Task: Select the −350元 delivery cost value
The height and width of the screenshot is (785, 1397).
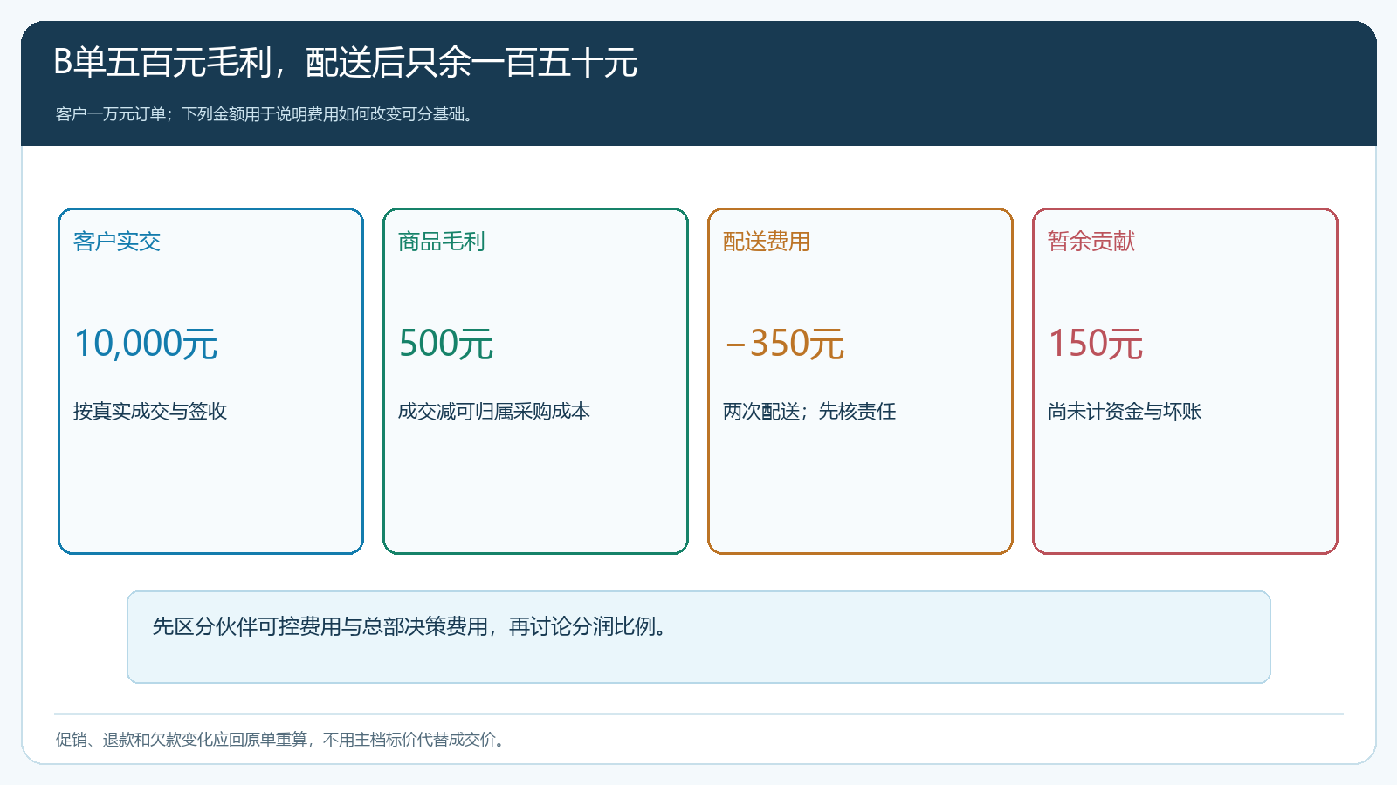Action: 784,344
